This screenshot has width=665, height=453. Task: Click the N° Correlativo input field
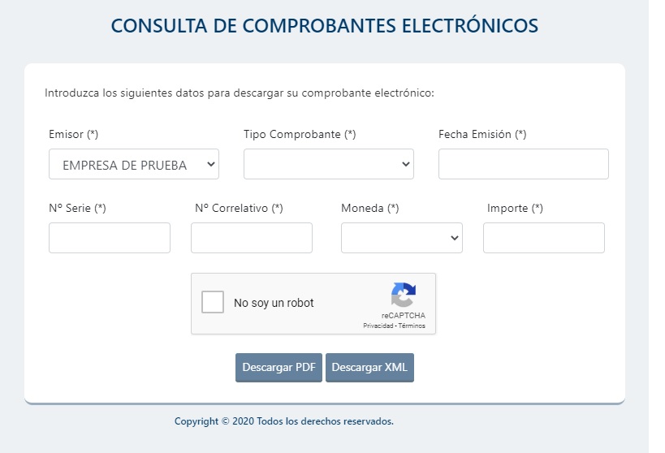tap(252, 238)
